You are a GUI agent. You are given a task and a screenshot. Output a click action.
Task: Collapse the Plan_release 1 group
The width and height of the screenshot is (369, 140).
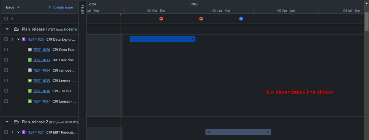[7, 29]
